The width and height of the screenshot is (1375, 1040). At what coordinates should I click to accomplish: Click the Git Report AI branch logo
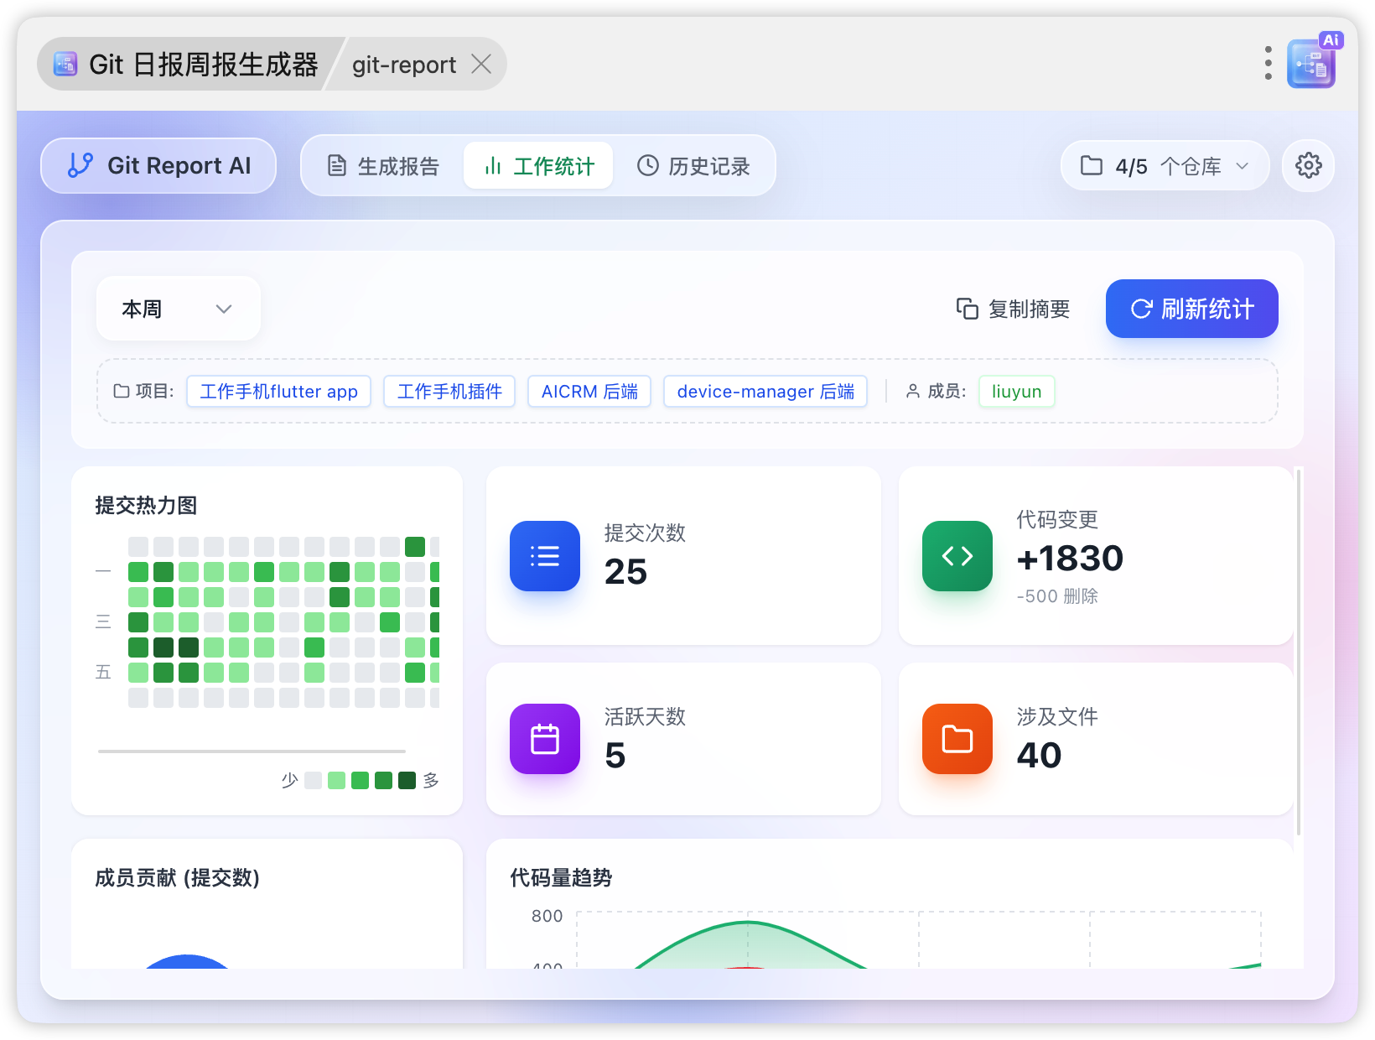[80, 165]
